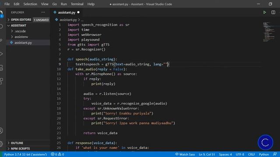Open the Run menu
This screenshot has width=280, height=157.
tap(63, 4)
